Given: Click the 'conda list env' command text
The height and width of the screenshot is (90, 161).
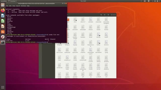Looking at the screenshot, I should click(54, 35).
